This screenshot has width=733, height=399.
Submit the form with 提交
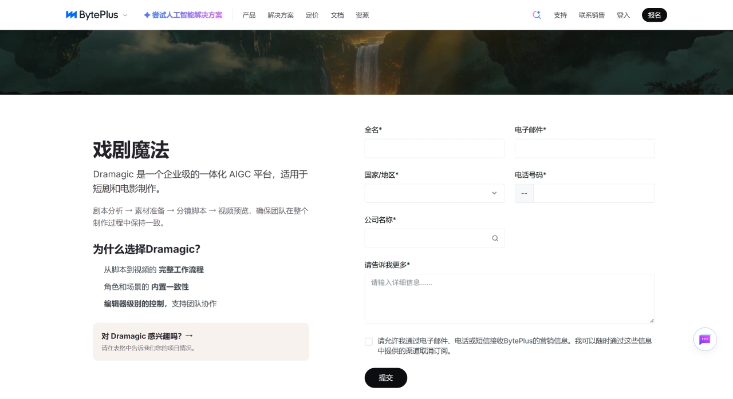click(x=386, y=378)
